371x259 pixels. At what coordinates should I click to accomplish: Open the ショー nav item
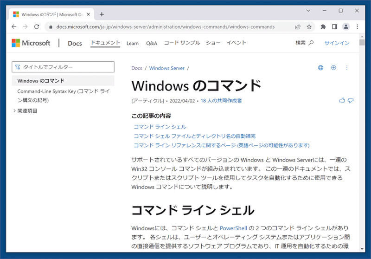click(213, 43)
